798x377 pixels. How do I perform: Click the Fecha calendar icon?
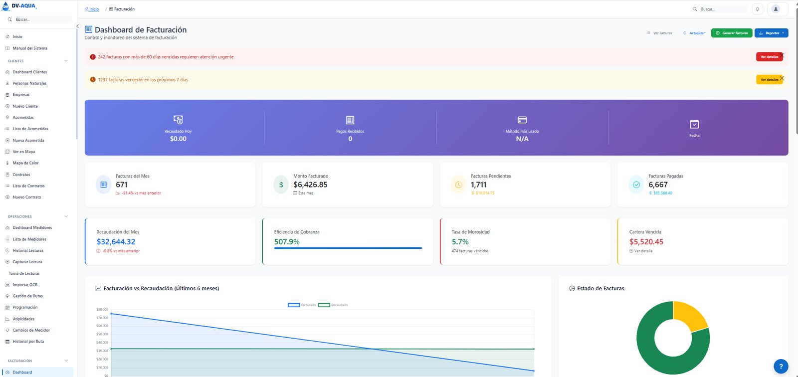694,124
